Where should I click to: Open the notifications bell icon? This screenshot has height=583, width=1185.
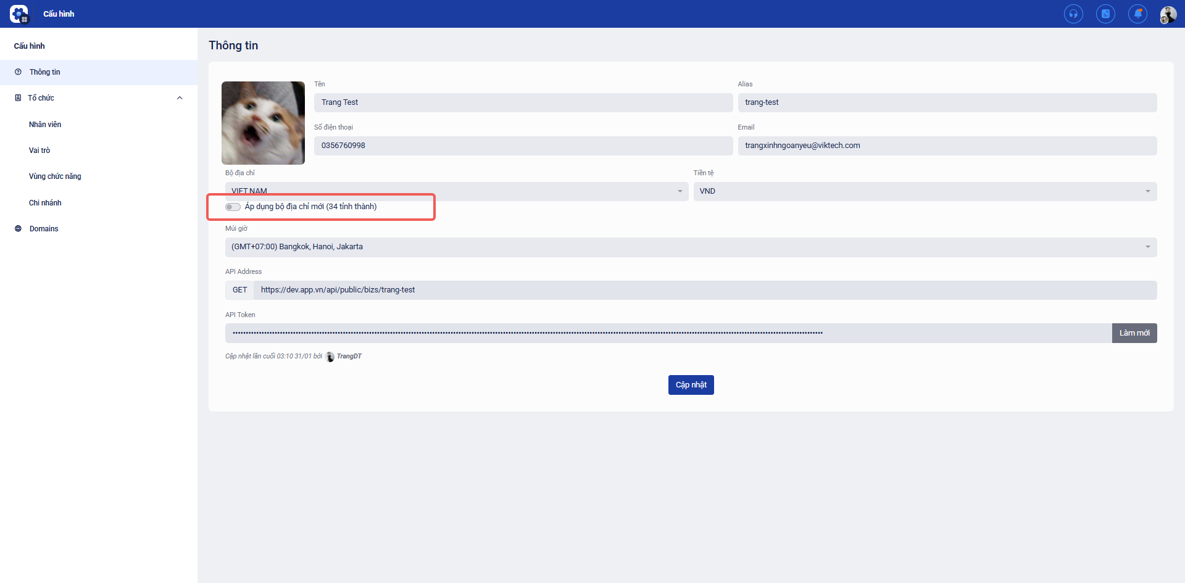pos(1137,14)
